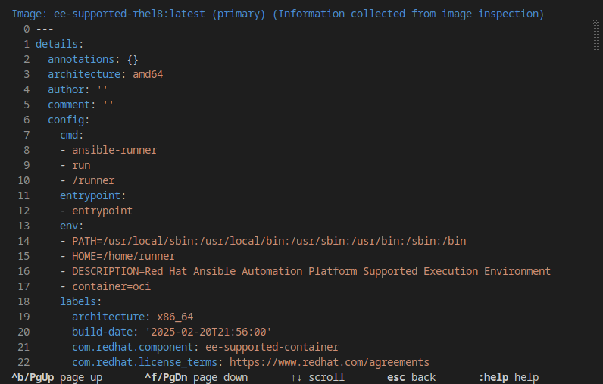Image resolution: width=603 pixels, height=384 pixels.
Task: Click the ':help help' footer shortcut
Action: (508, 377)
